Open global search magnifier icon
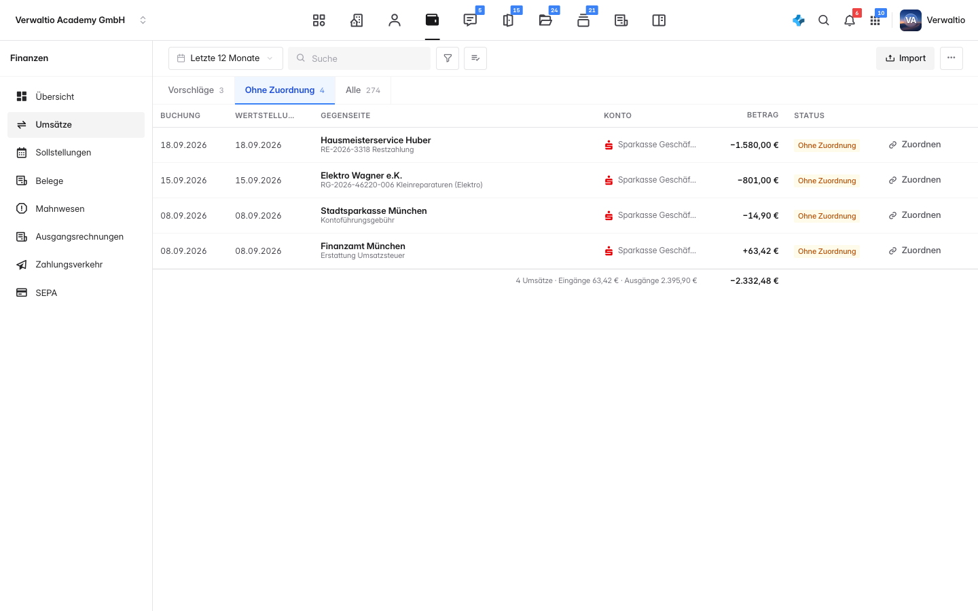The width and height of the screenshot is (978, 611). coord(824,20)
